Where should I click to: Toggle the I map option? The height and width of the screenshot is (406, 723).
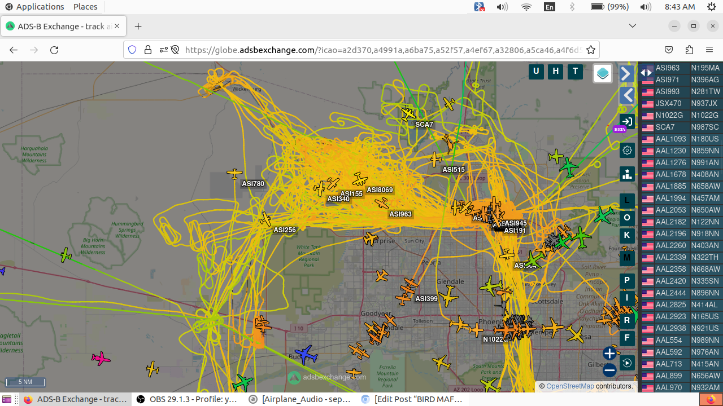point(627,298)
